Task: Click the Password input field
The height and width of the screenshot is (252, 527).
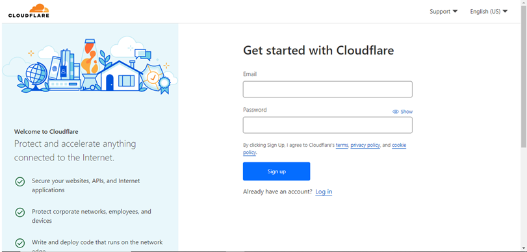Action: pyautogui.click(x=328, y=125)
